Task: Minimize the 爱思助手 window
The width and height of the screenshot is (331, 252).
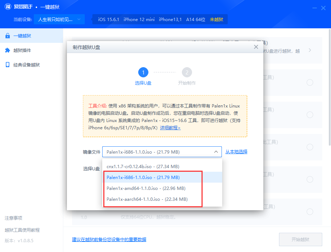Action: click(315, 8)
